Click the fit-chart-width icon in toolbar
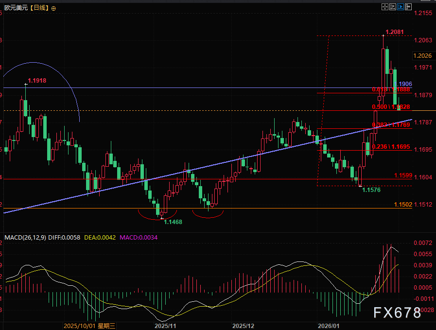The width and height of the screenshot is (436, 330). pos(393,7)
